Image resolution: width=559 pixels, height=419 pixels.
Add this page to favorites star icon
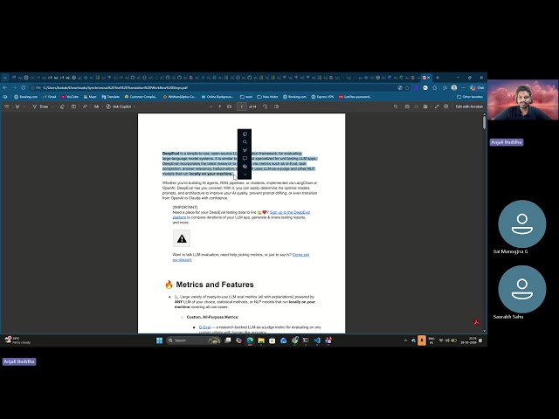click(407, 87)
